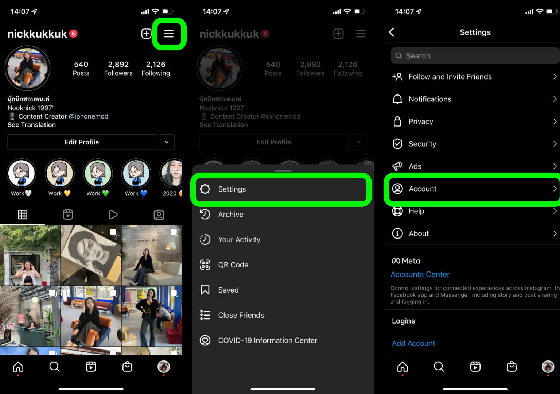Viewport: 560px width, 394px height.
Task: Open the Reels tab in profile grid
Action: tap(68, 215)
